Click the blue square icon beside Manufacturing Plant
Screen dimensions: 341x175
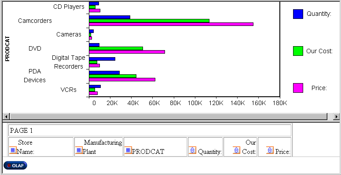click(x=79, y=150)
